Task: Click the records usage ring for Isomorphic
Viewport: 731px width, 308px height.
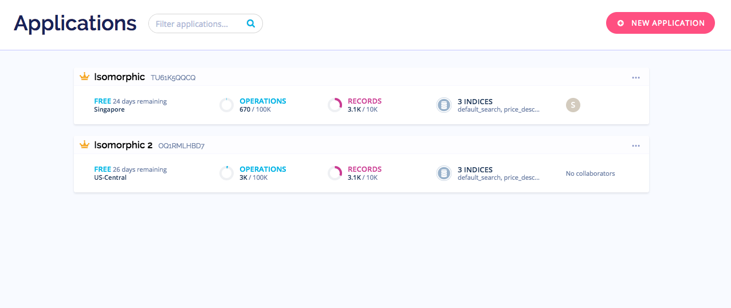Action: click(335, 105)
